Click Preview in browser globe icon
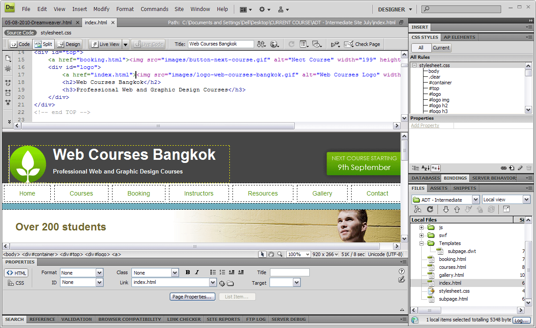536x328 pixels. pyautogui.click(x=275, y=44)
